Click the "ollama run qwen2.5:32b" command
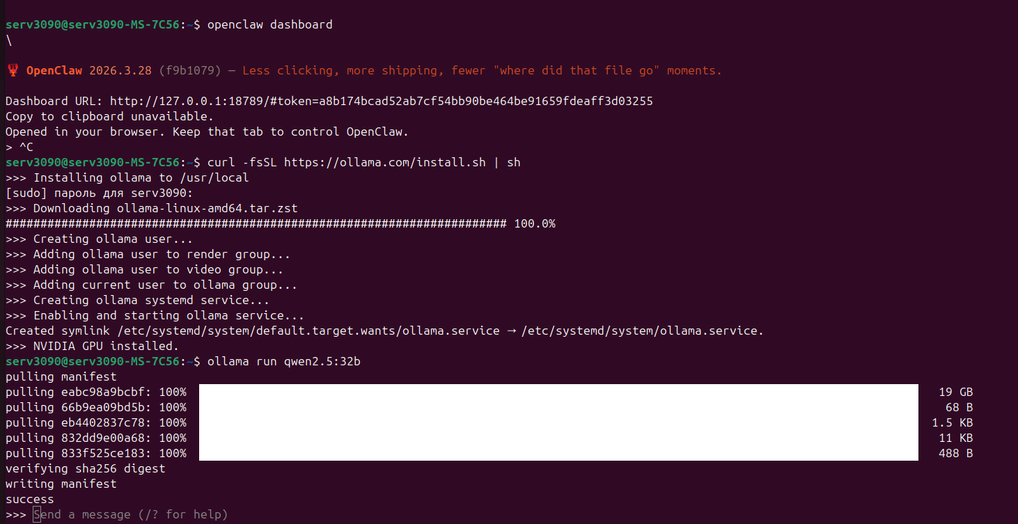 pos(283,361)
